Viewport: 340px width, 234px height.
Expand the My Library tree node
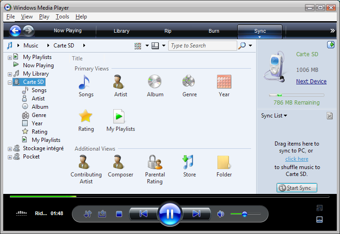coord(10,74)
